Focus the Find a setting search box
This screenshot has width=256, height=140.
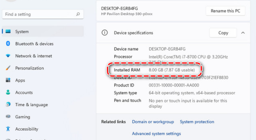pyautogui.click(x=43, y=14)
